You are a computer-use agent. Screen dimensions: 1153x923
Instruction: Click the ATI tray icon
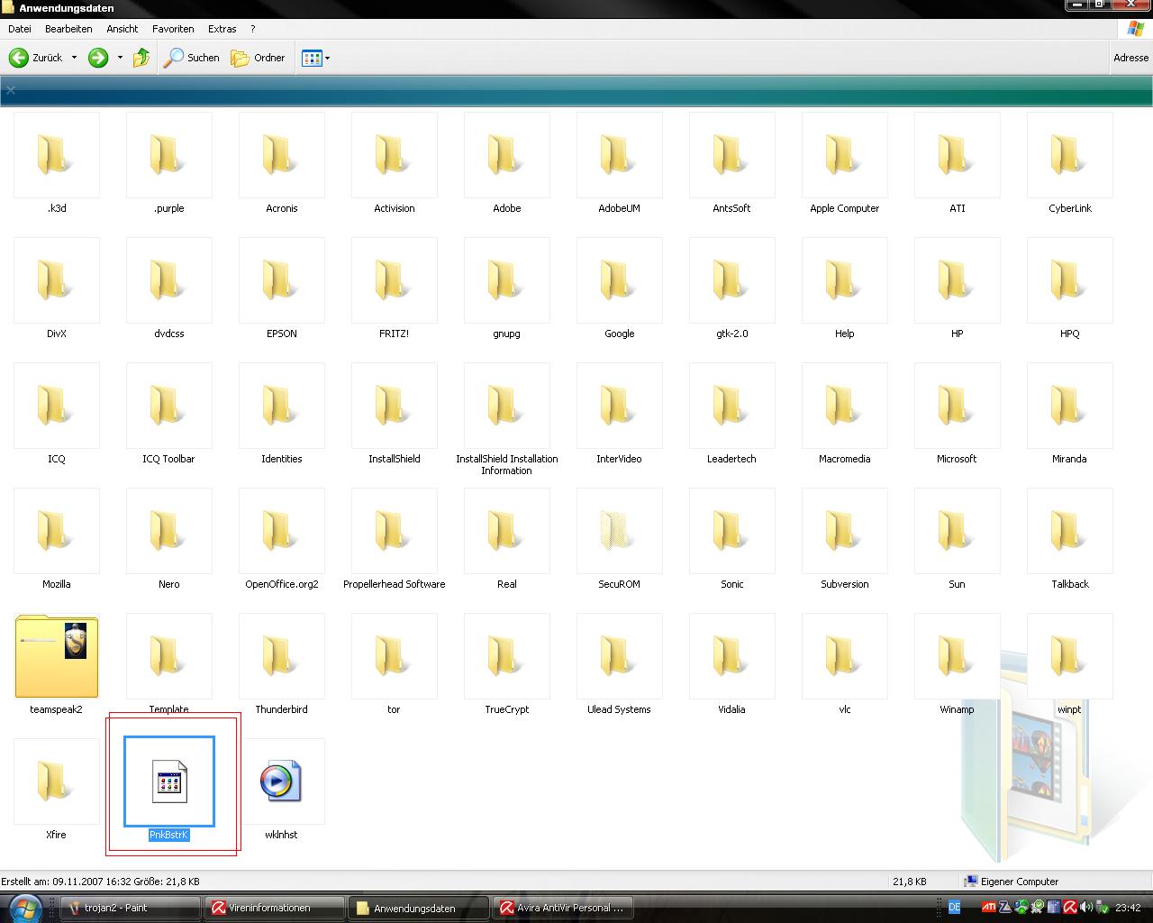pos(989,908)
